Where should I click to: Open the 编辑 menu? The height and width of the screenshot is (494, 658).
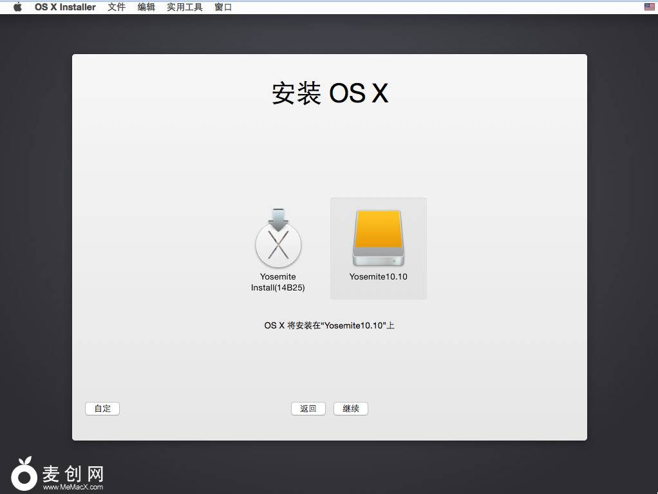(x=146, y=7)
